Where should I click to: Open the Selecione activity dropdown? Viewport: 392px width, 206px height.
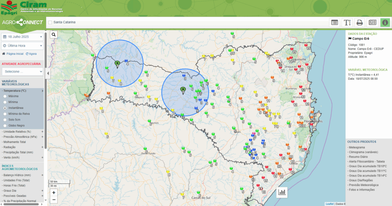point(23,72)
